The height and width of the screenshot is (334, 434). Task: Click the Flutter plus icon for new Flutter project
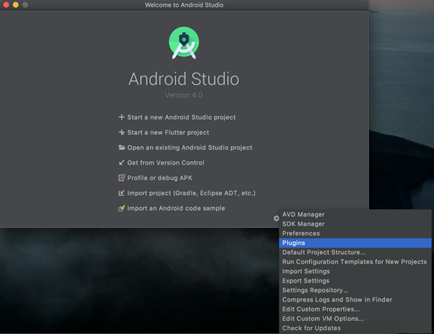click(x=121, y=133)
